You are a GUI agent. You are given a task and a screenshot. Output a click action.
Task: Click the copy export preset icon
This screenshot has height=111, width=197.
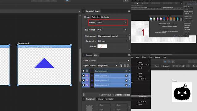tap(121, 65)
